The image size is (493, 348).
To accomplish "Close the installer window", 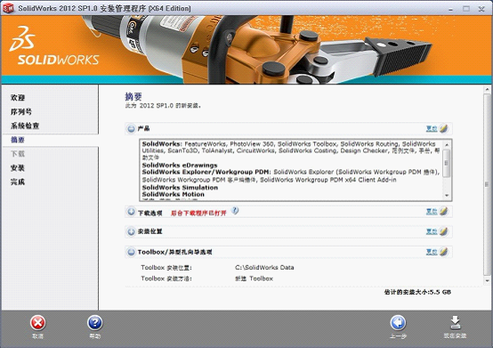I will (x=481, y=9).
